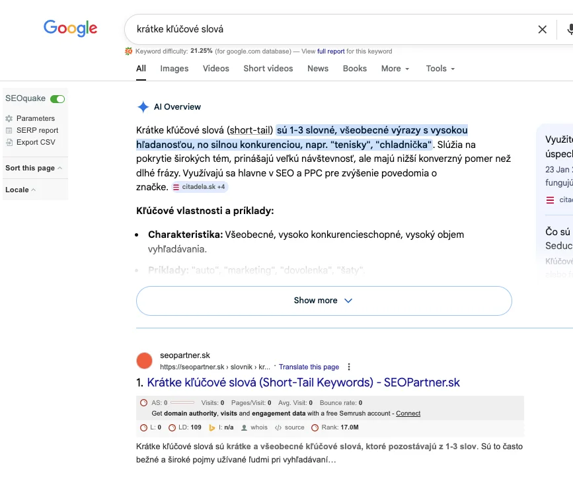Open the Krátke kľúčové slová SEOPartner.sk result
Screen dimensions: 573x477
[303, 383]
